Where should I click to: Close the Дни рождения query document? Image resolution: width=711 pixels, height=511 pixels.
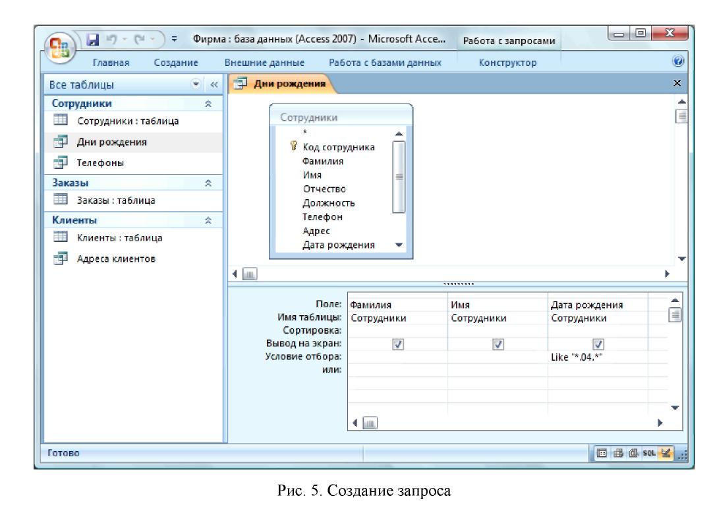[x=677, y=83]
